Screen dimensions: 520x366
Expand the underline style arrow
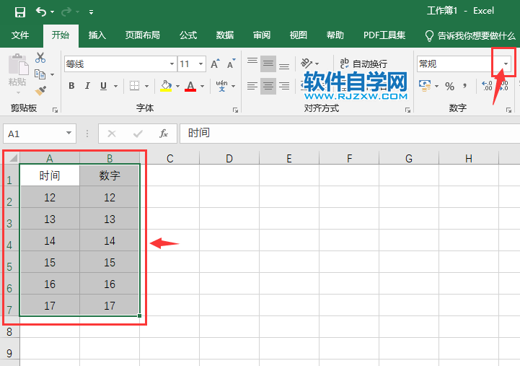tap(115, 87)
